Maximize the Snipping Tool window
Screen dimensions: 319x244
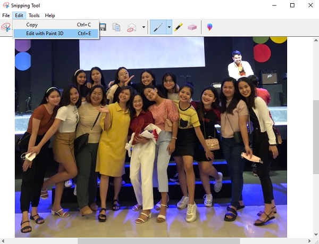coord(292,5)
